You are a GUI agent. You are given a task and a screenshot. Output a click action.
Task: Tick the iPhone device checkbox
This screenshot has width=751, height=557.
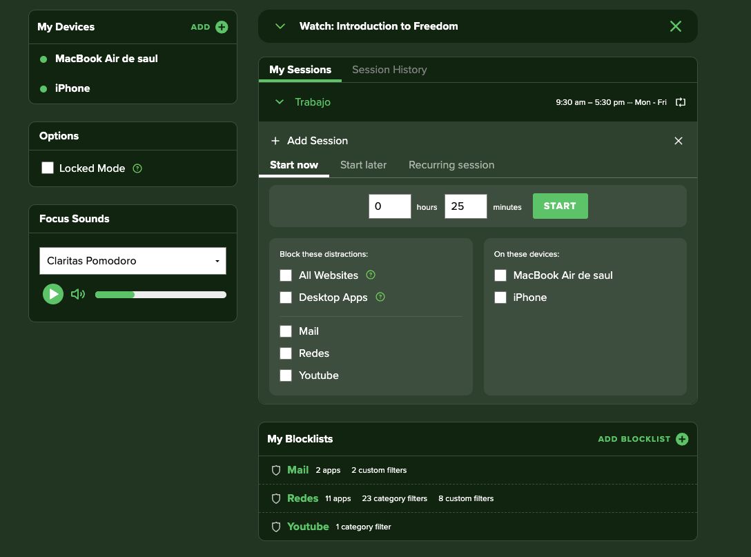(x=500, y=297)
